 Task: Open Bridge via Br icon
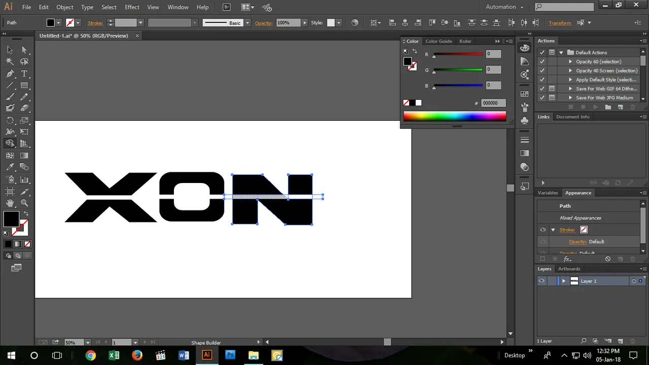[x=227, y=7]
